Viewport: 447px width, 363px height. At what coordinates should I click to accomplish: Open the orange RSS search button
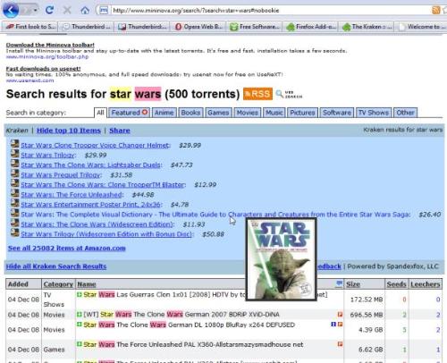click(x=257, y=94)
